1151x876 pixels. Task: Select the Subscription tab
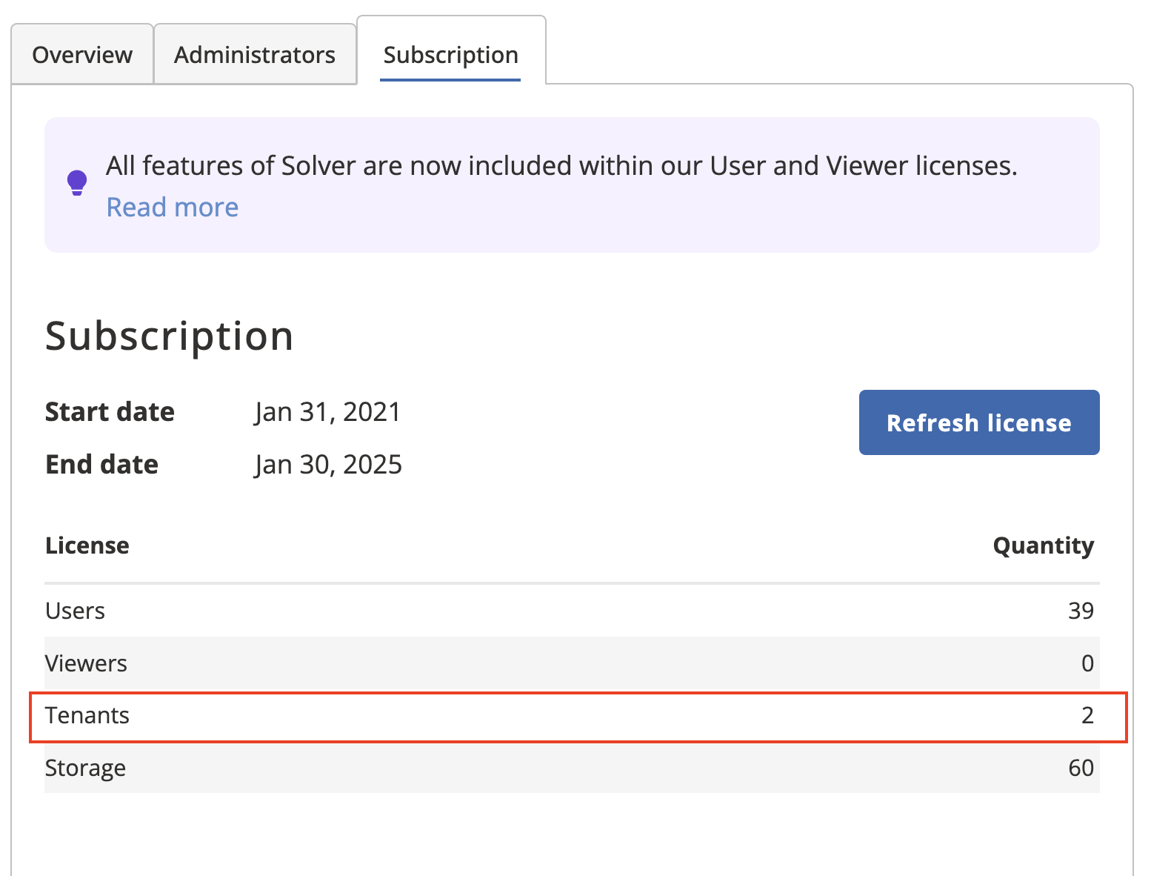[450, 55]
